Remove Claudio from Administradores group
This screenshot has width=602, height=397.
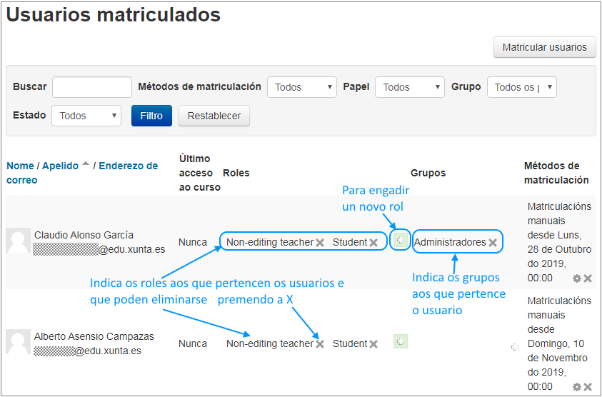tap(493, 243)
